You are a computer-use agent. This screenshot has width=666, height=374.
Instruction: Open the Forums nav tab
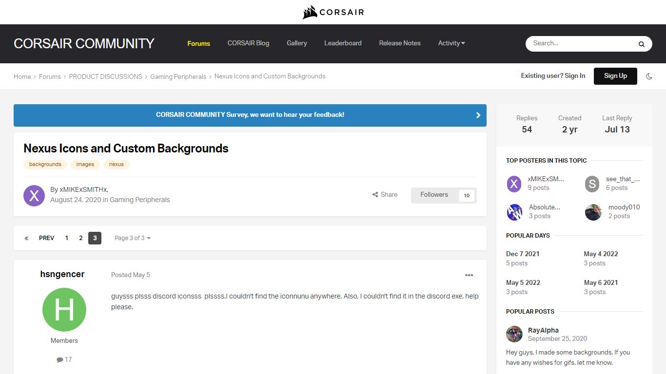[x=199, y=43]
